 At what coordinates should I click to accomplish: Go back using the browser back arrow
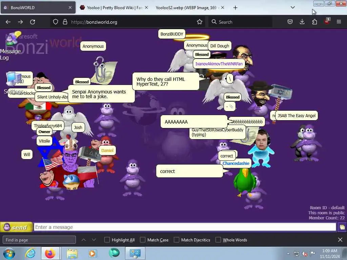tap(8, 22)
